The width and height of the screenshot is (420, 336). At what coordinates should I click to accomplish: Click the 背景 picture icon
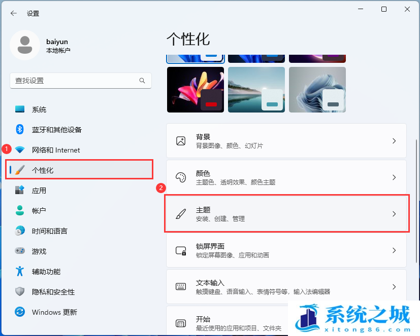click(181, 141)
